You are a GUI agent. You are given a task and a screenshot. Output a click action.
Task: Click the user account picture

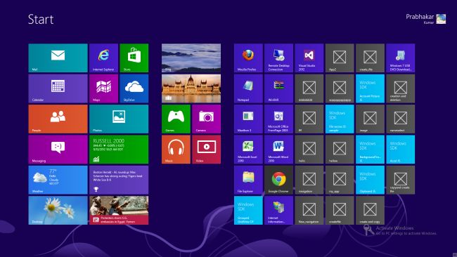441,19
